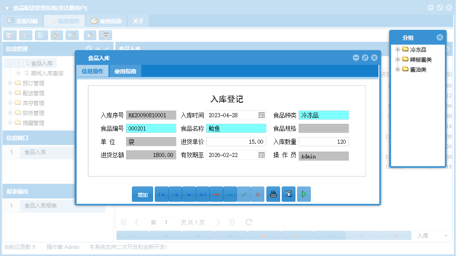Viewport: 456px width, 256px height.
Task: Select the print icon in the dialog toolbar
Action: tap(273, 194)
